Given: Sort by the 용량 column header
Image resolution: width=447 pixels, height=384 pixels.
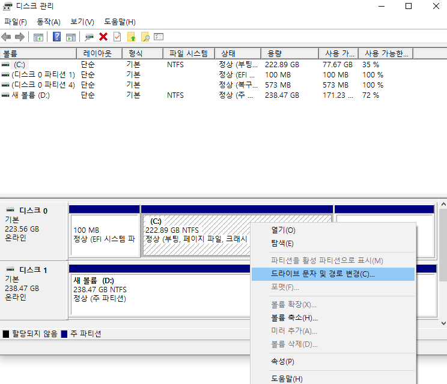Looking at the screenshot, I should click(x=290, y=53).
